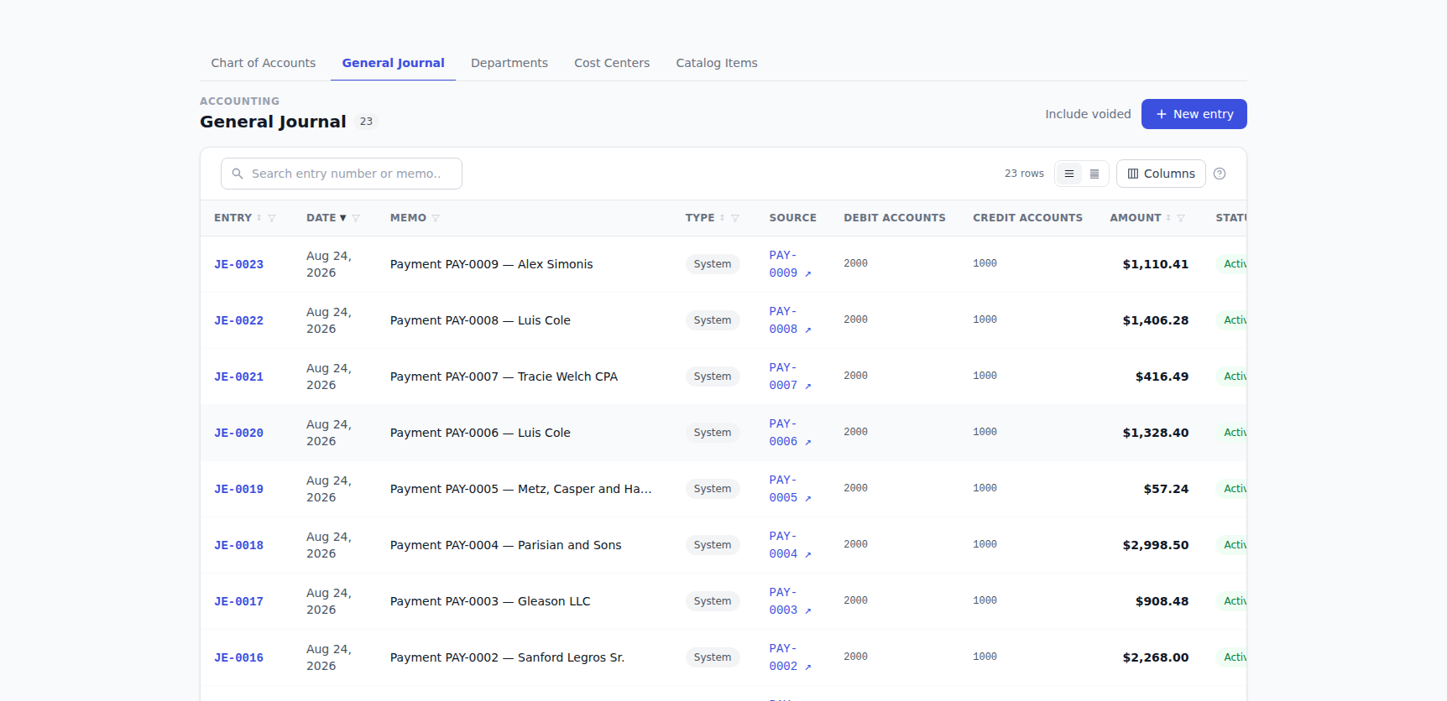Open external link arrow for PAY-0006
This screenshot has width=1447, height=701.
coord(808,442)
